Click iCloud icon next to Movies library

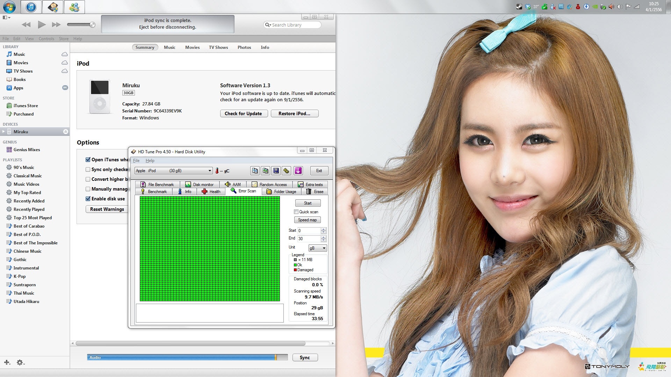(x=65, y=62)
